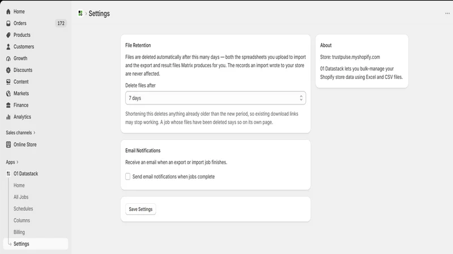Click the Content image icon
453x254 pixels.
[8, 82]
